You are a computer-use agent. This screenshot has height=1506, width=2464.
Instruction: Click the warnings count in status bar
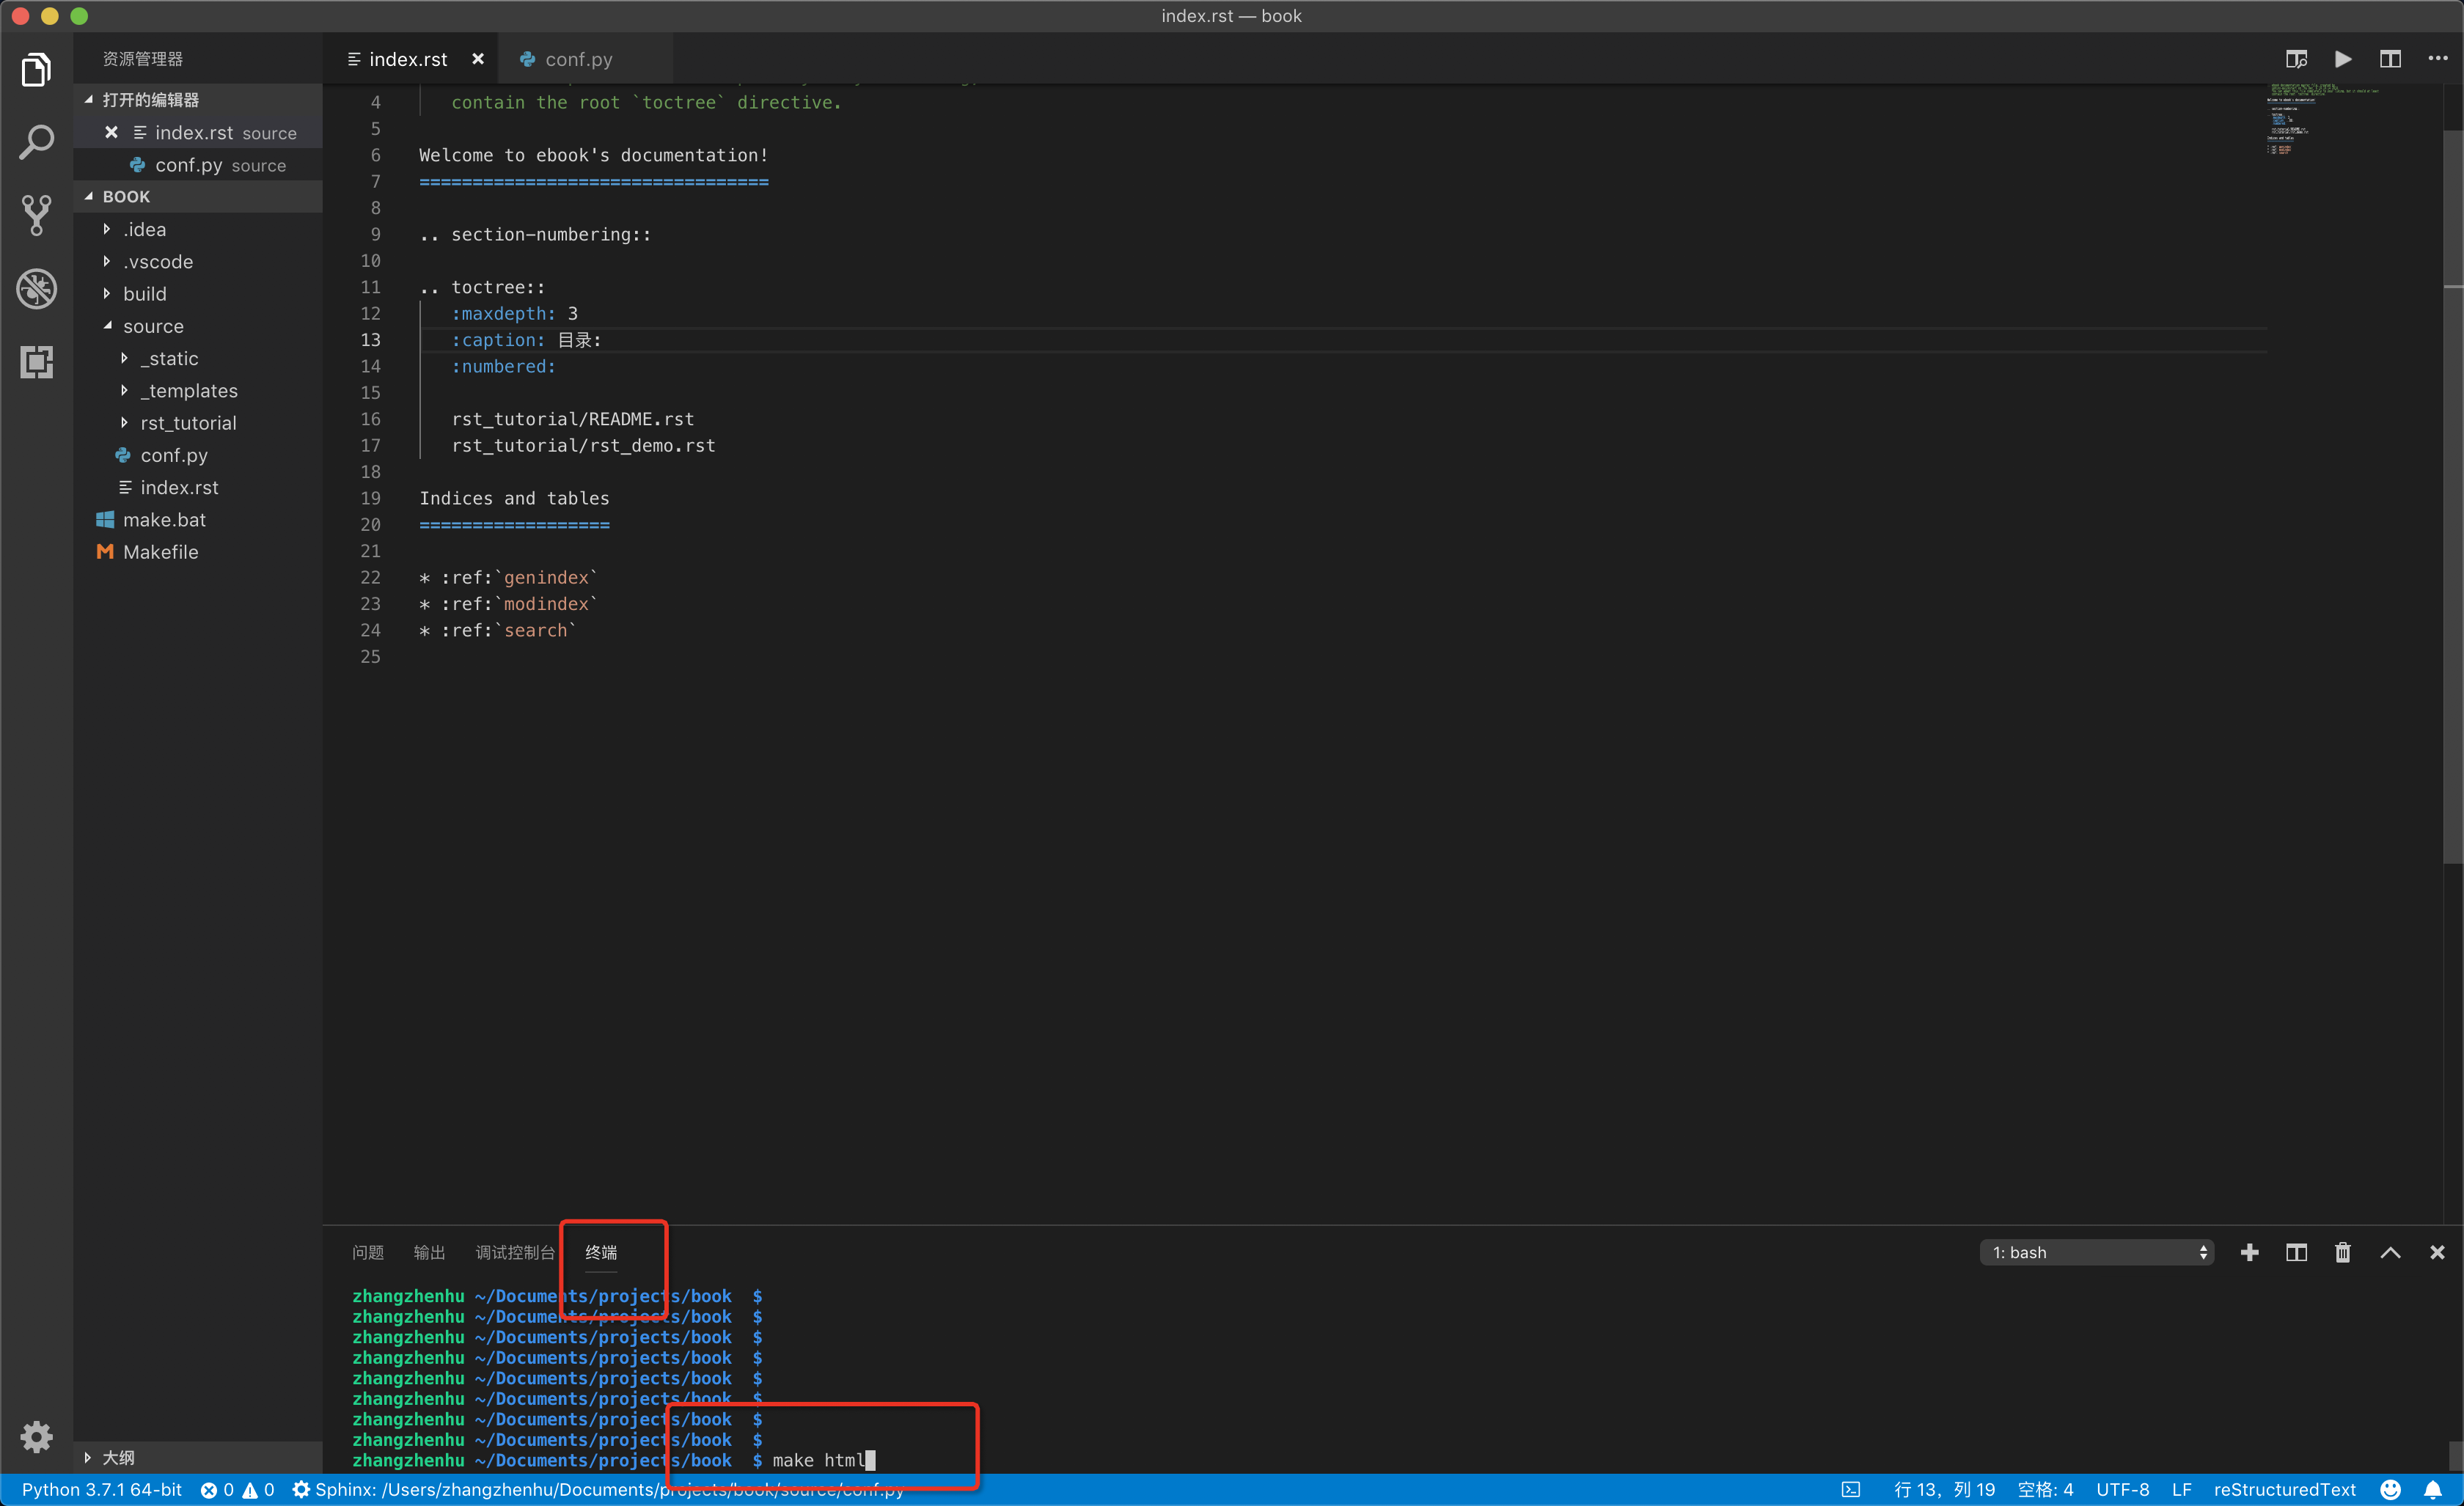[259, 1490]
